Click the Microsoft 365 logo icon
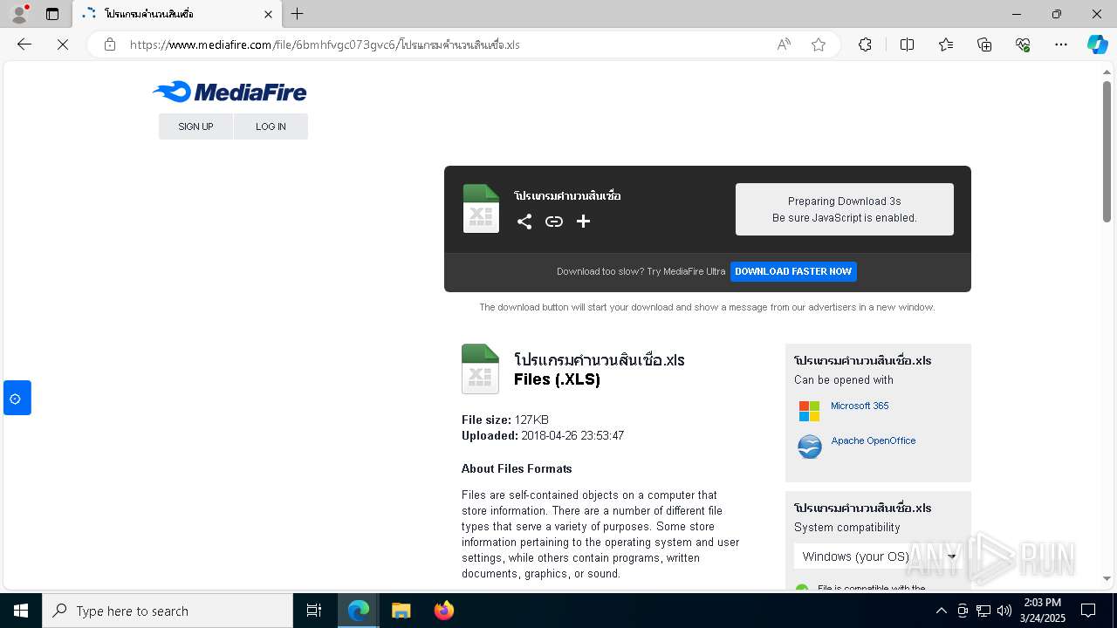 pos(810,411)
